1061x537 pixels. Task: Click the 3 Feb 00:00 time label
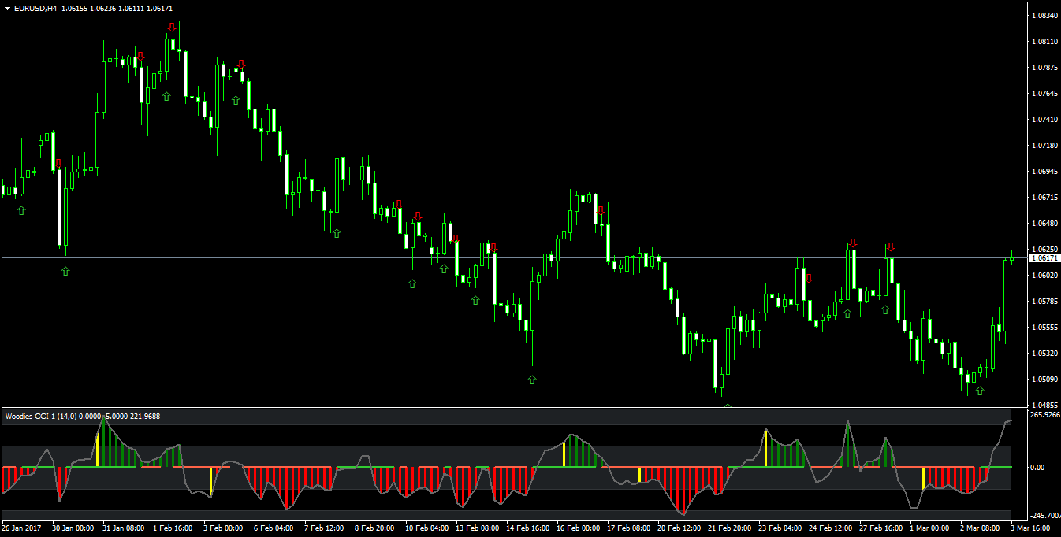[225, 528]
